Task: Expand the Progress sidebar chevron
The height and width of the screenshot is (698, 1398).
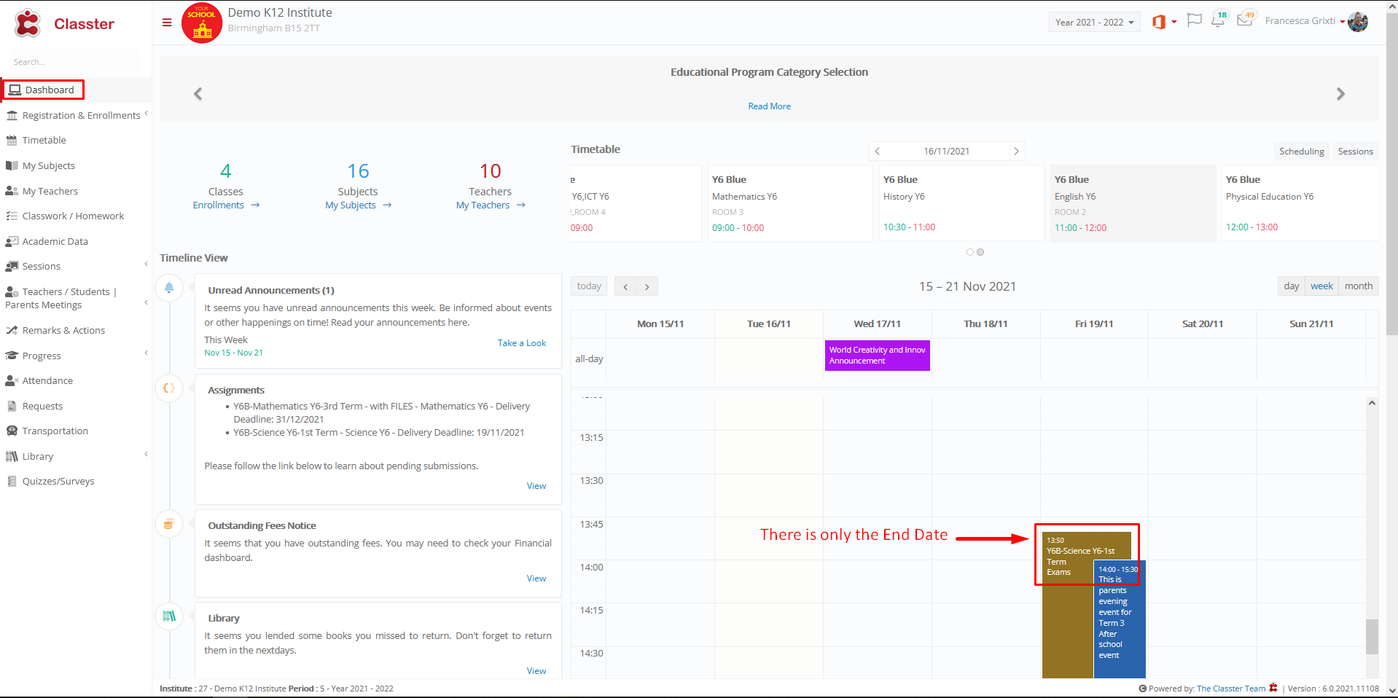Action: [x=146, y=353]
